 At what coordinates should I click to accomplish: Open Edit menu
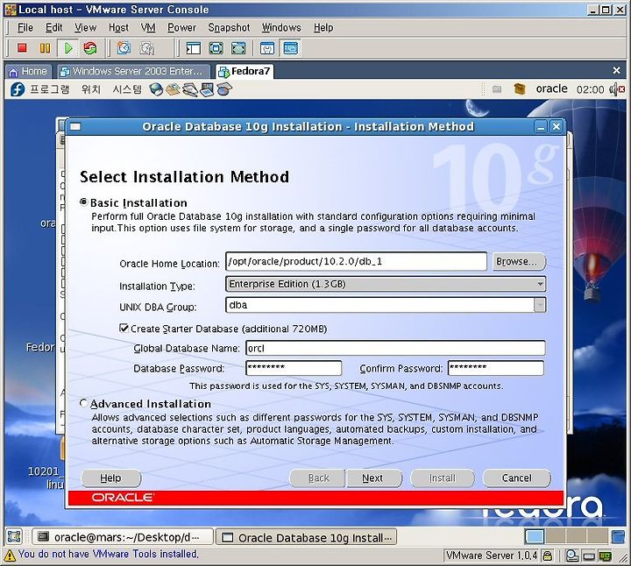click(x=54, y=27)
